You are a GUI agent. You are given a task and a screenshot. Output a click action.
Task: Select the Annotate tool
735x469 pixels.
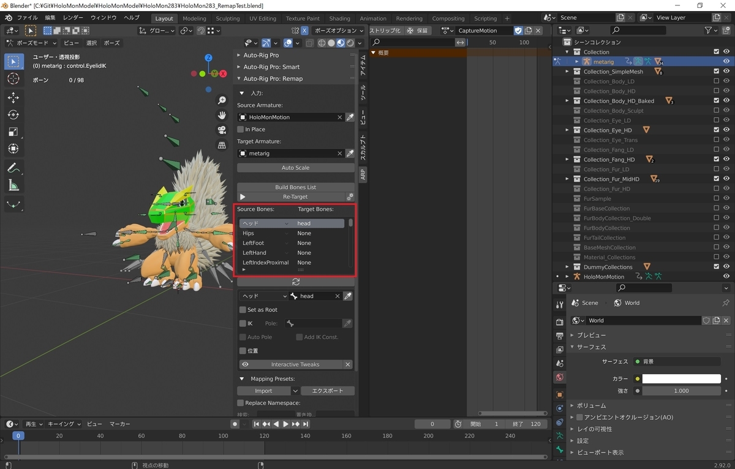point(13,168)
